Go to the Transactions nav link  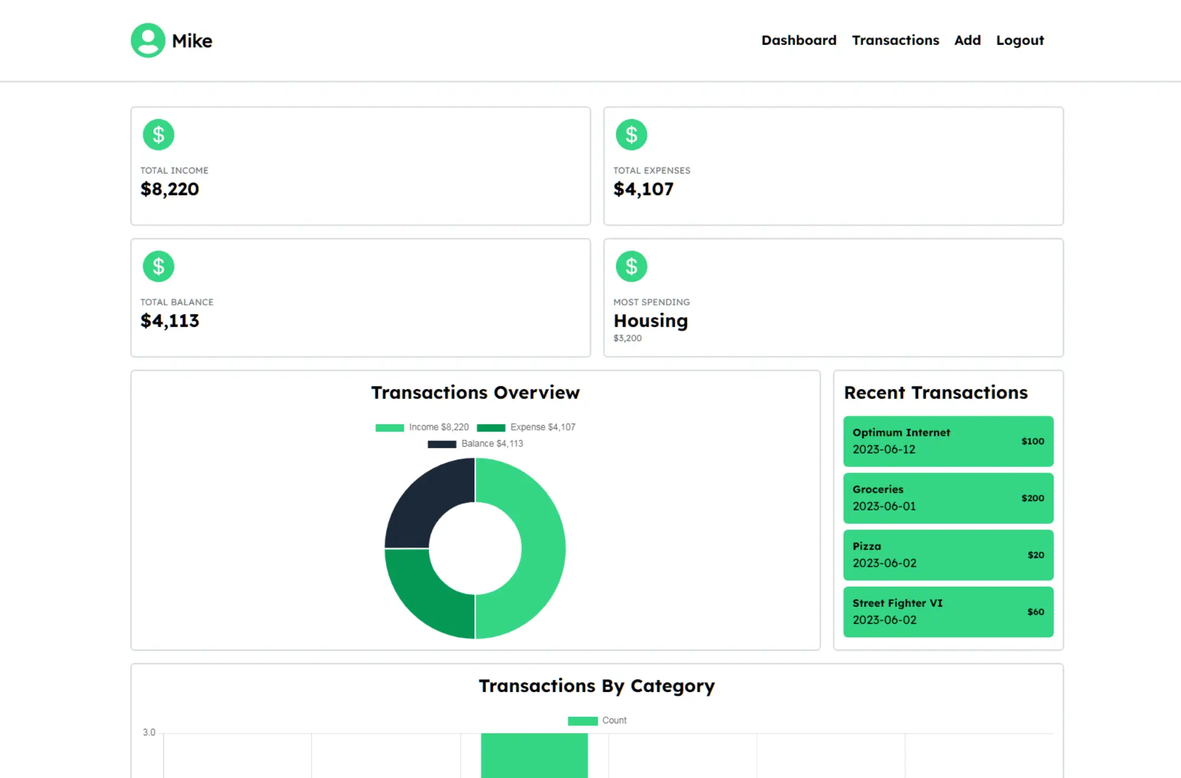[x=896, y=40]
